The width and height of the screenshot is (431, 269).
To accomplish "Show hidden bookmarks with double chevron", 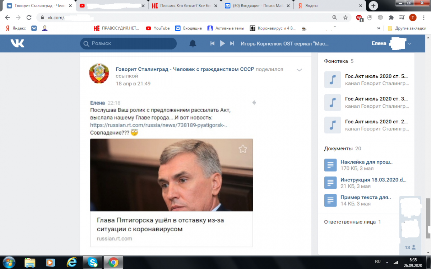I will click(379, 28).
